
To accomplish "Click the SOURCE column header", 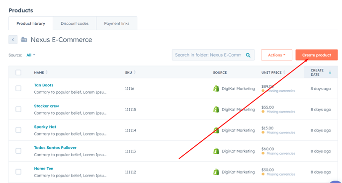I will (220, 72).
